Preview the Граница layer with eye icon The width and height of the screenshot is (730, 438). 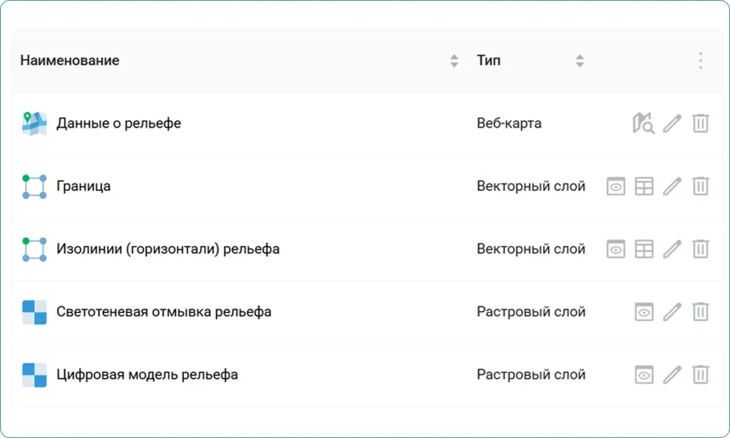tap(616, 186)
